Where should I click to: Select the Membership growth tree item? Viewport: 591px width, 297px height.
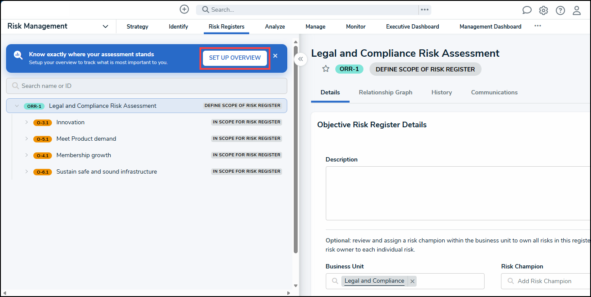click(x=84, y=155)
